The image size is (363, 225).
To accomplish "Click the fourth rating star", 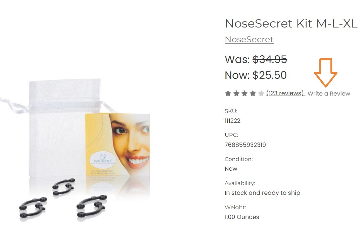I will point(253,94).
